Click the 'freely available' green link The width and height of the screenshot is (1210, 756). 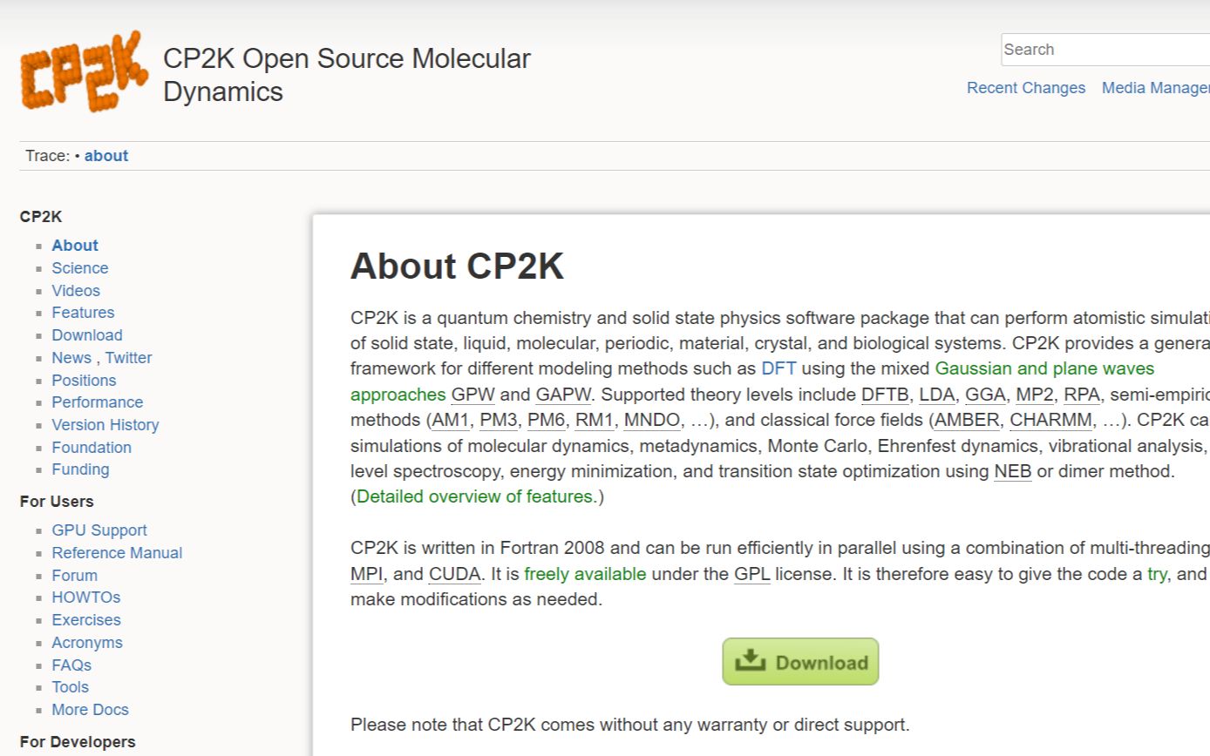click(x=586, y=574)
